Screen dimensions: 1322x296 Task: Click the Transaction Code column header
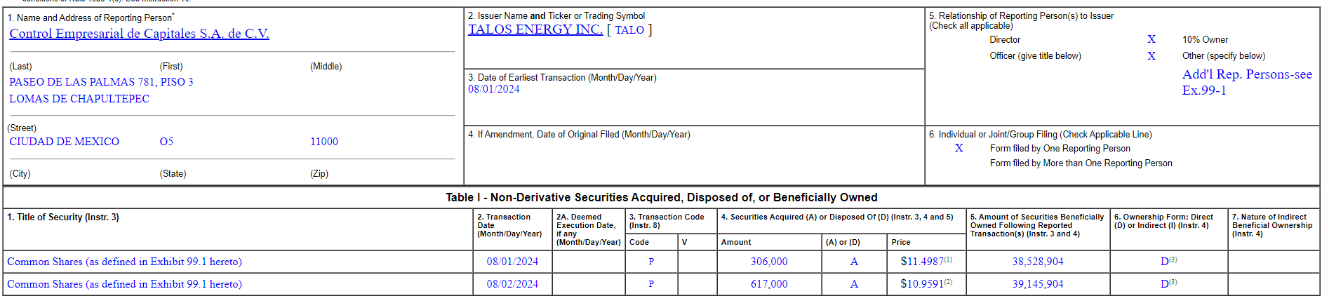(667, 222)
